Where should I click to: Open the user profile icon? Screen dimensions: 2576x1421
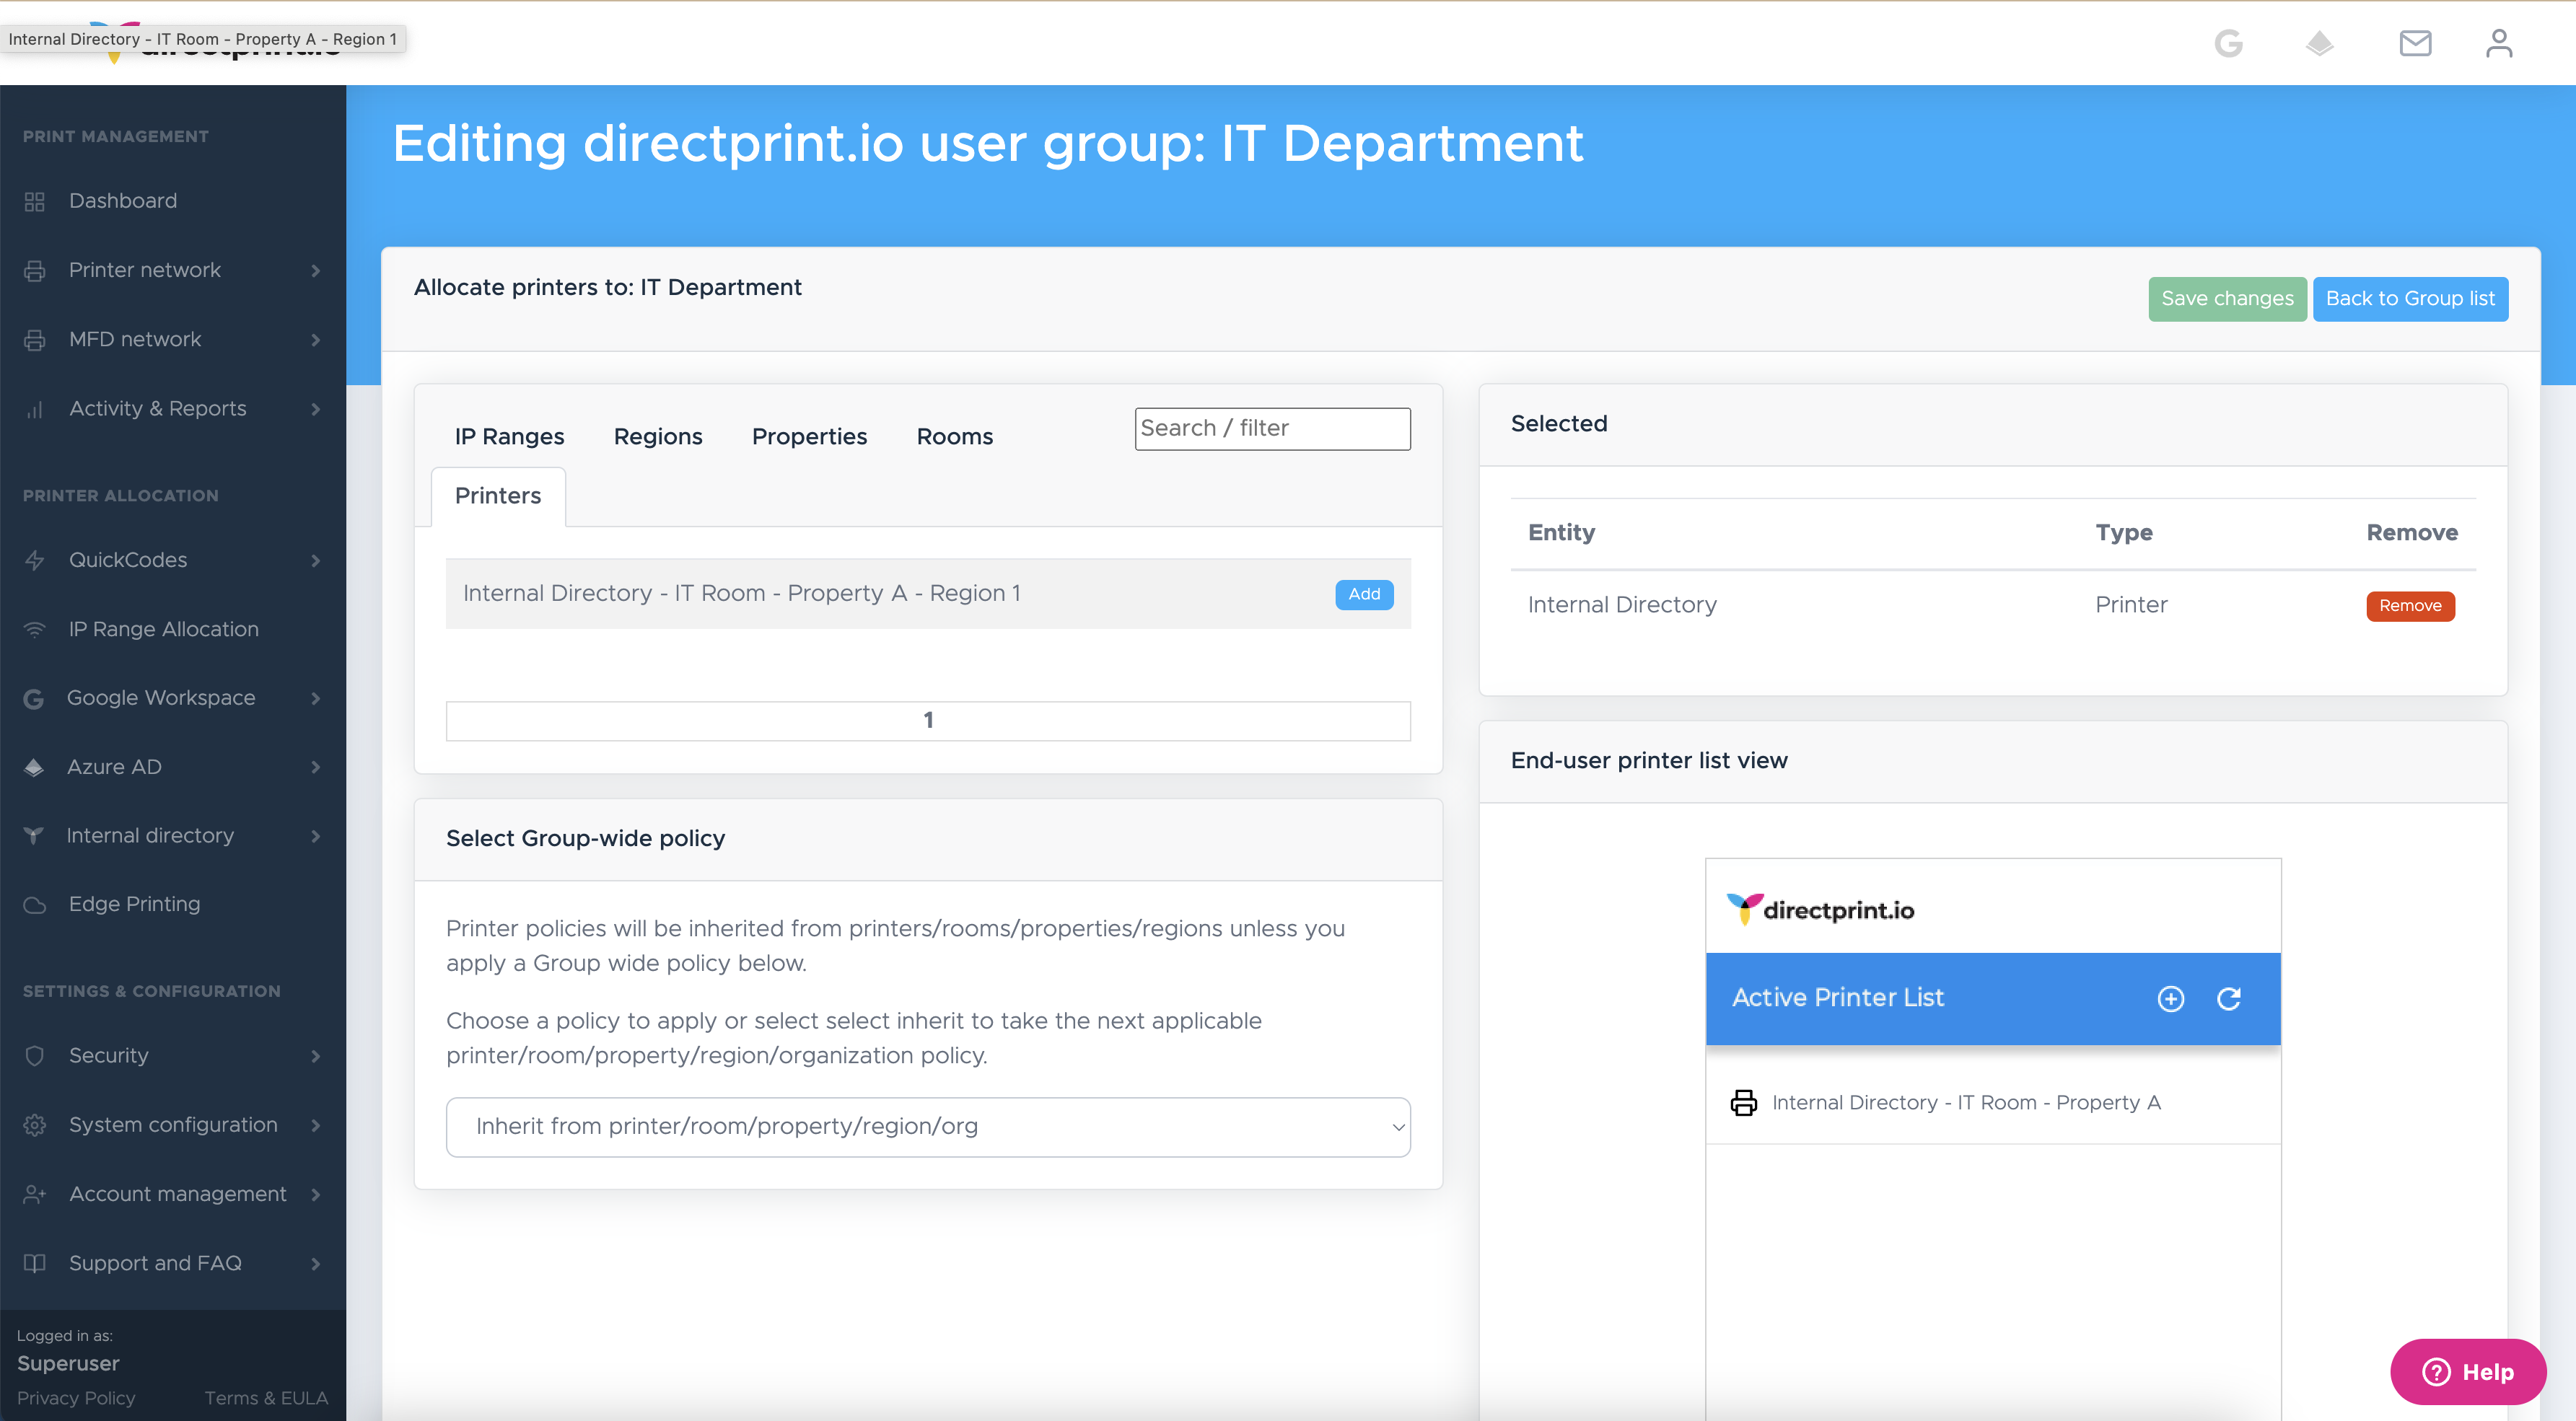point(2498,43)
